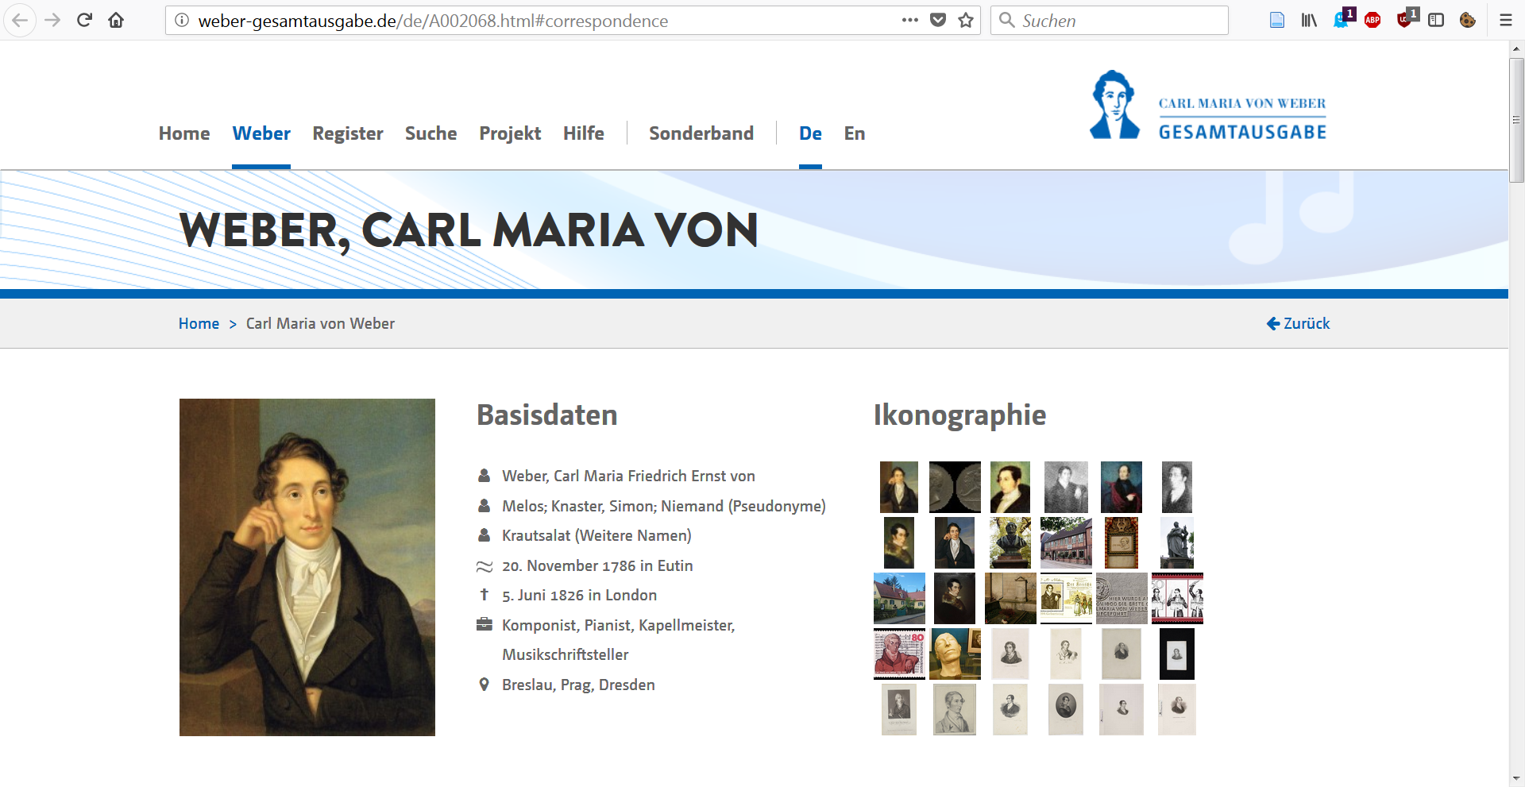The height and width of the screenshot is (787, 1525).
Task: Click the text 'Krautsalat (Weitere Namen)'
Action: click(x=596, y=535)
